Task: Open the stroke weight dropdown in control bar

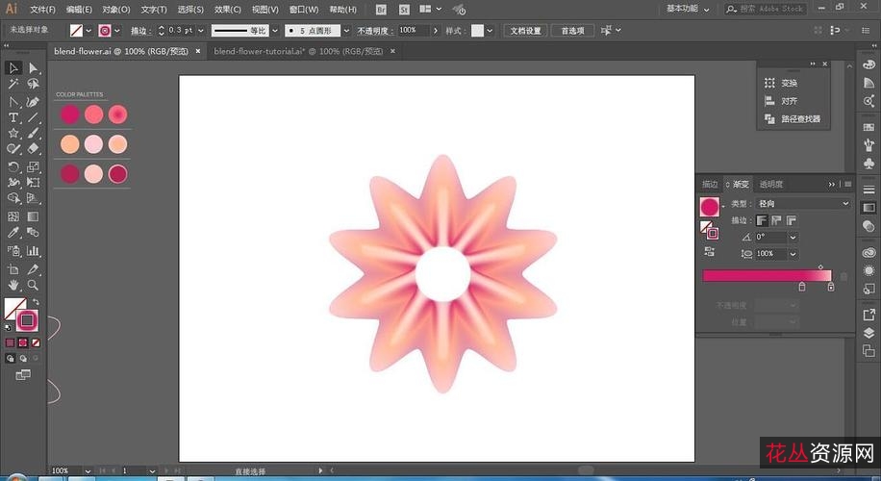Action: [201, 31]
